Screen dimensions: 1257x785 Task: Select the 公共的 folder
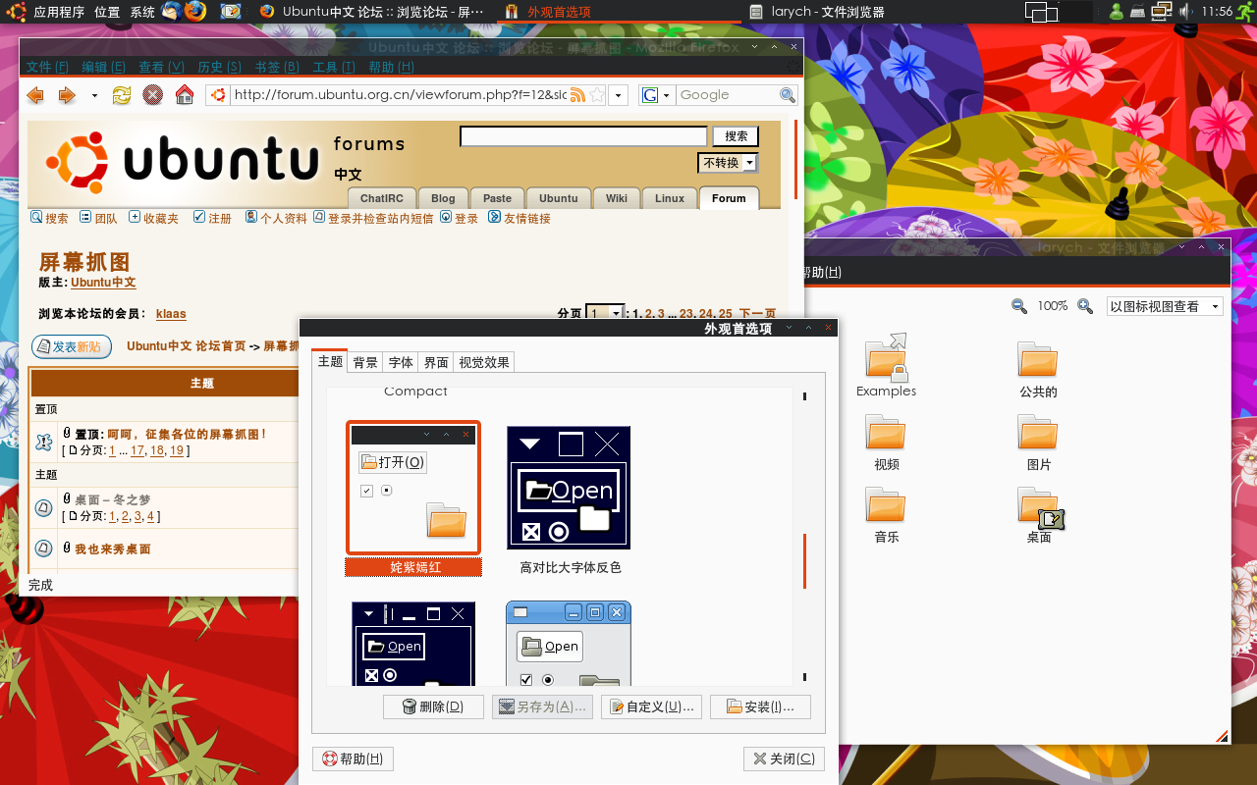point(1038,370)
